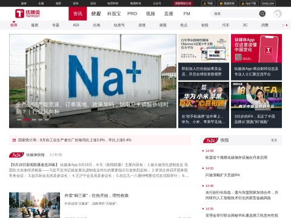Select the AGI category

point(76,25)
